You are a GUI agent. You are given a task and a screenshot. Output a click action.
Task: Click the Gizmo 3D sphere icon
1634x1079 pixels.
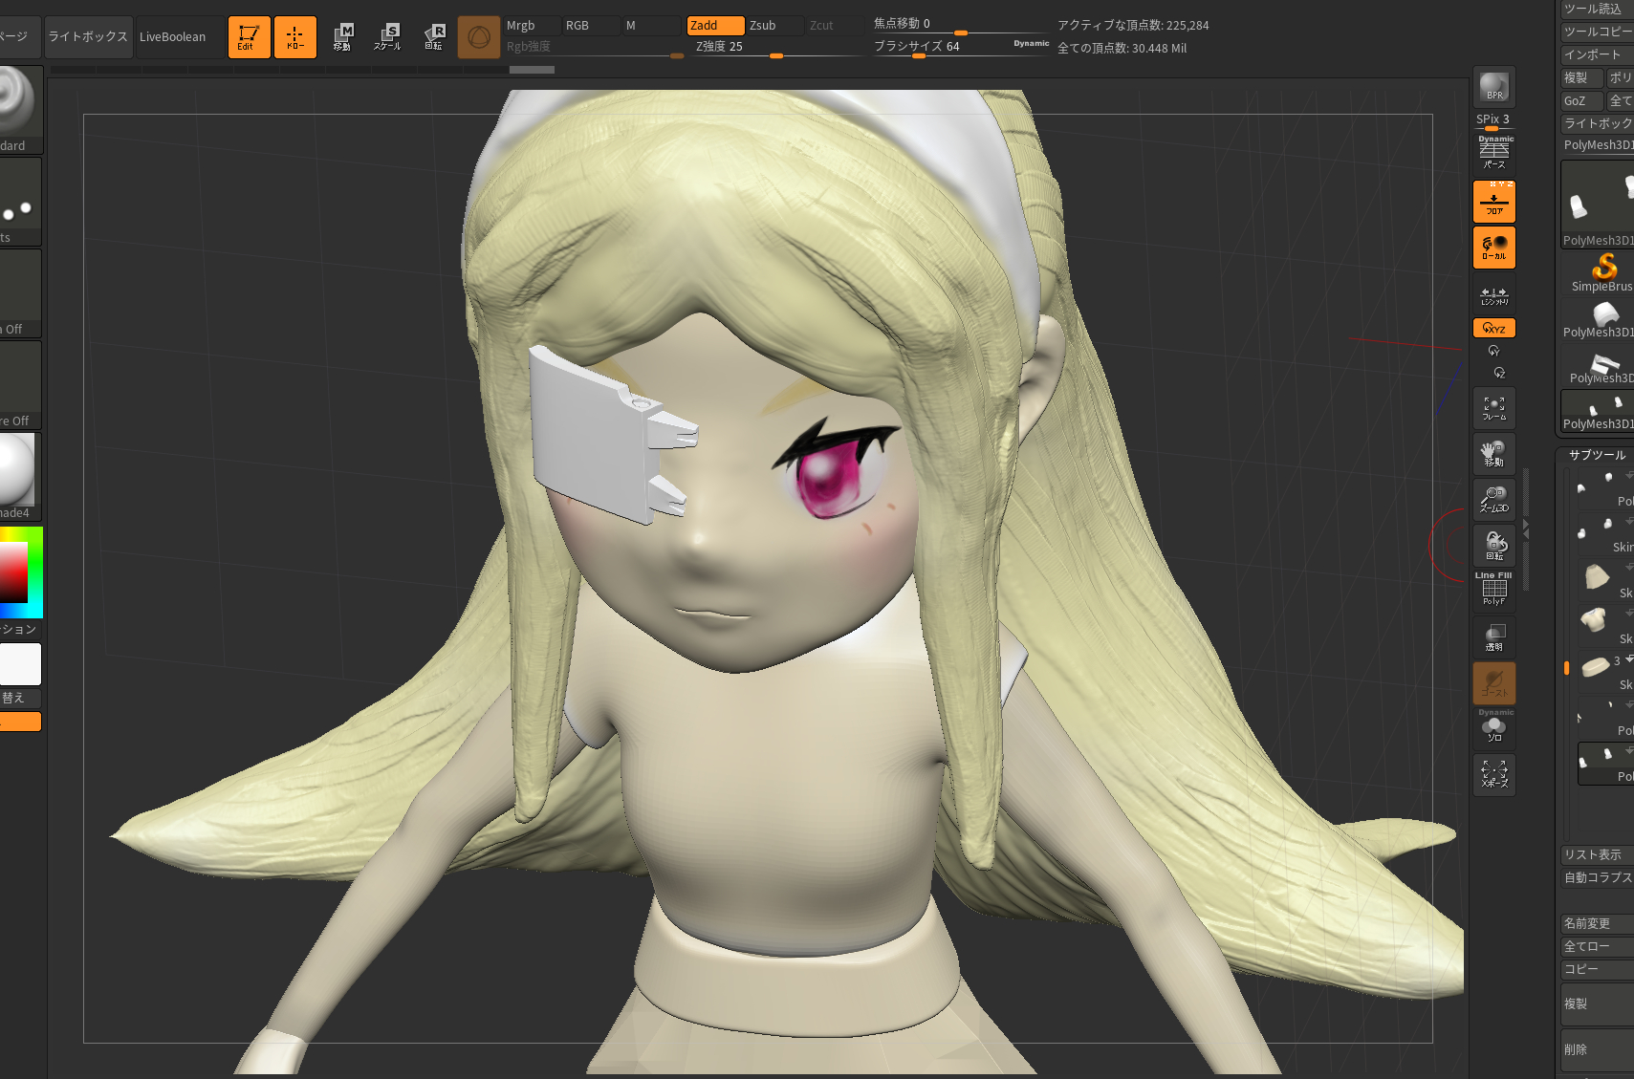coord(479,37)
